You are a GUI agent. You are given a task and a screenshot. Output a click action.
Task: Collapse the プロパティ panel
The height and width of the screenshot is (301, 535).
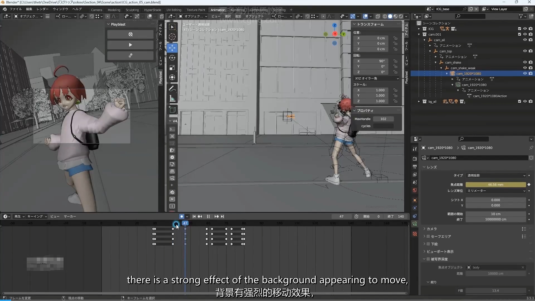click(x=354, y=111)
